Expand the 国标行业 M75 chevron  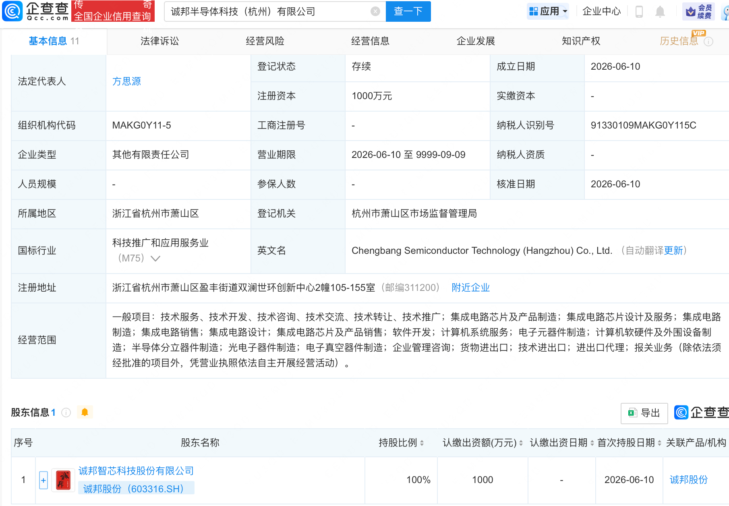(x=155, y=258)
